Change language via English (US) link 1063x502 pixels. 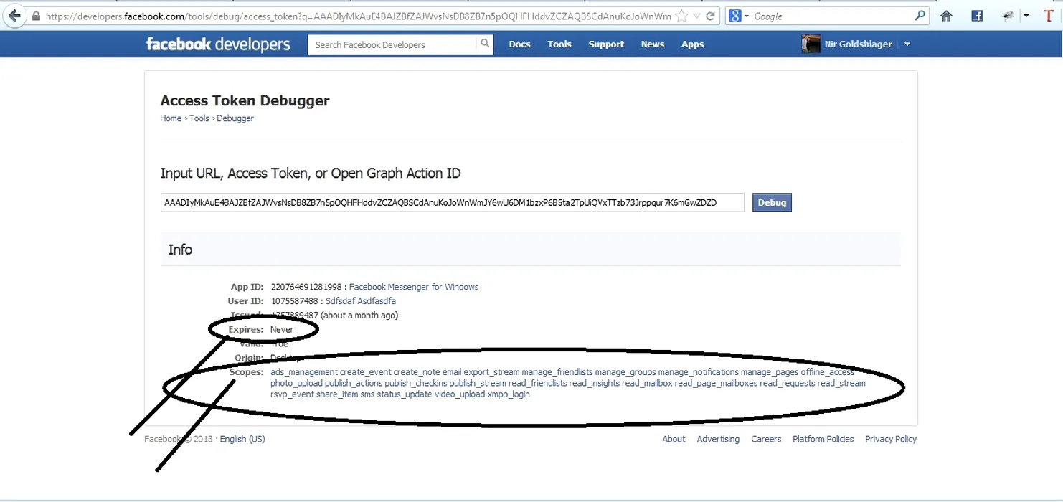pos(242,439)
